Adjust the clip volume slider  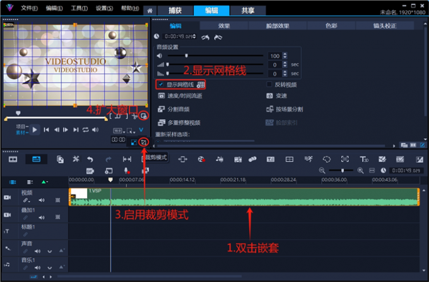(x=186, y=56)
